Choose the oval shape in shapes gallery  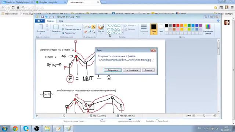(x=116, y=26)
